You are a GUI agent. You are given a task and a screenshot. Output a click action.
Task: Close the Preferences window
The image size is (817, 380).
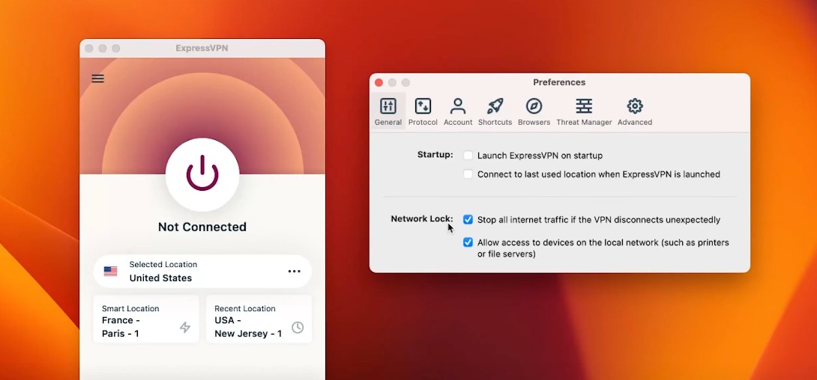tap(379, 82)
